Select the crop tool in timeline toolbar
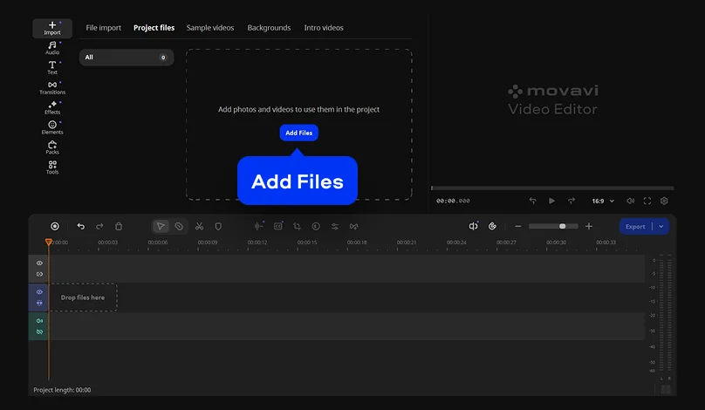Viewport: 705px width, 410px height. 298,226
